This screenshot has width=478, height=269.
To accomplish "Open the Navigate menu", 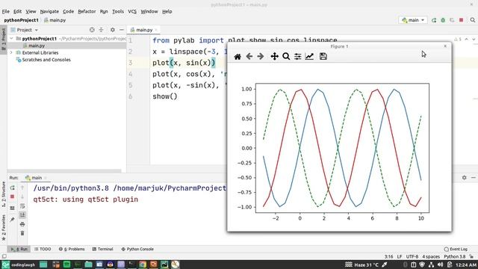I will pyautogui.click(x=49, y=11).
